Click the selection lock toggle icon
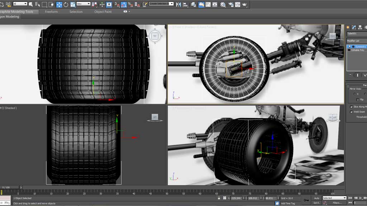 (x=219, y=198)
